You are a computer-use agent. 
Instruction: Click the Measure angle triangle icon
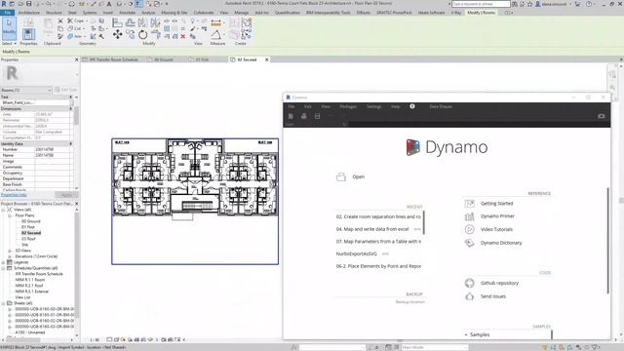click(x=216, y=35)
